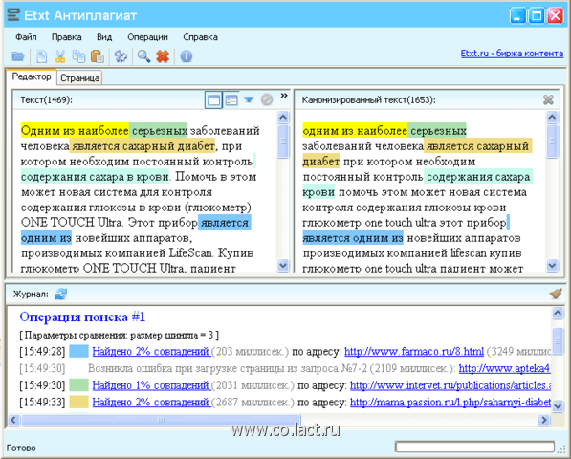Viewport: 571px width, 459px height.
Task: Open the farmaco.ru/8.html link in journal
Action: pyautogui.click(x=414, y=351)
